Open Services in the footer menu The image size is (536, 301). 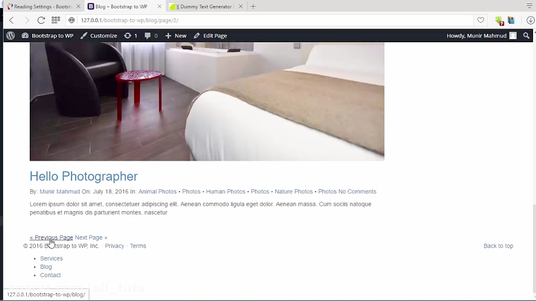click(x=51, y=258)
